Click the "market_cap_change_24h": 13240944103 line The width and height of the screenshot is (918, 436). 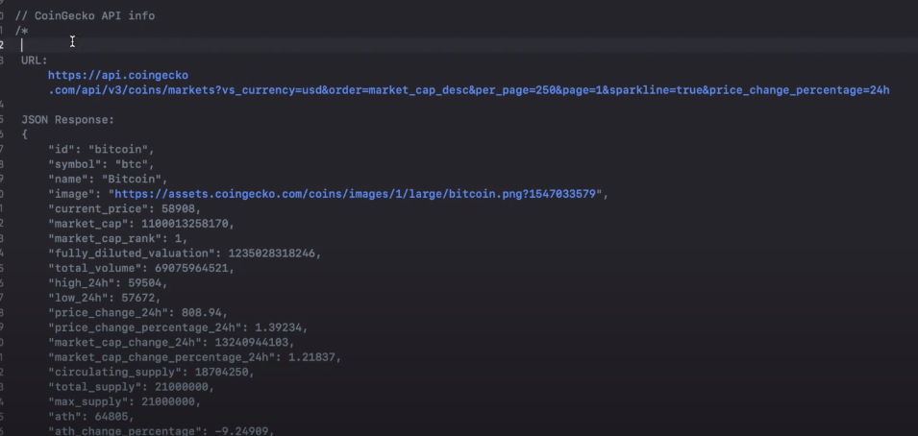(x=171, y=342)
